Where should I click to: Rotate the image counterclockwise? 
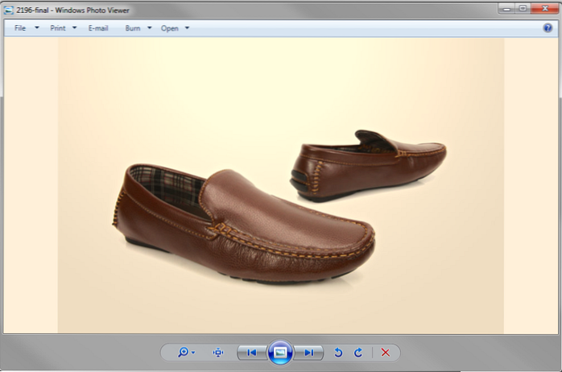[338, 353]
